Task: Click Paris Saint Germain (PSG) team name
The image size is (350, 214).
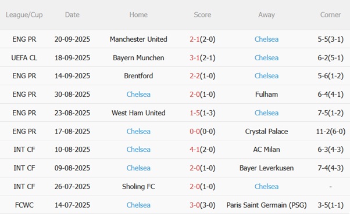Action: click(x=266, y=205)
